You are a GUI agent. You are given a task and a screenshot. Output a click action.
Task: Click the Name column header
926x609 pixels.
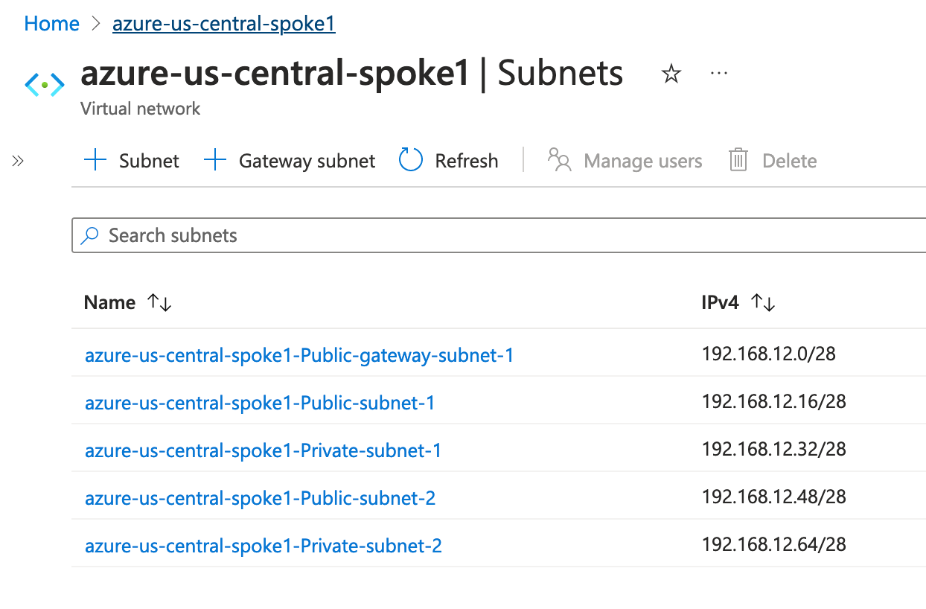click(x=109, y=302)
